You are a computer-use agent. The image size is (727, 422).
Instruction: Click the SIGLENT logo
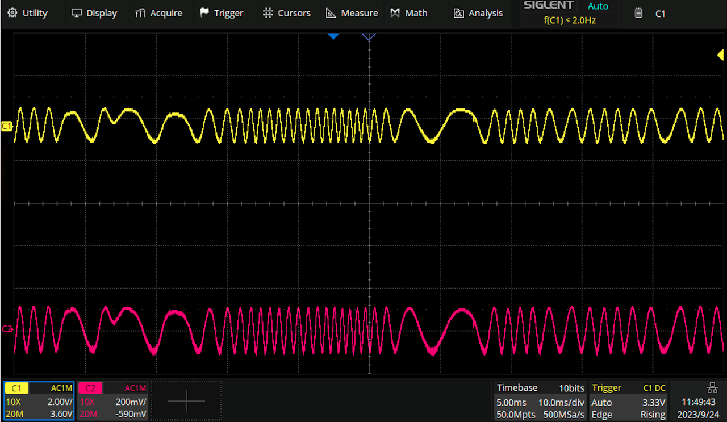pyautogui.click(x=549, y=6)
